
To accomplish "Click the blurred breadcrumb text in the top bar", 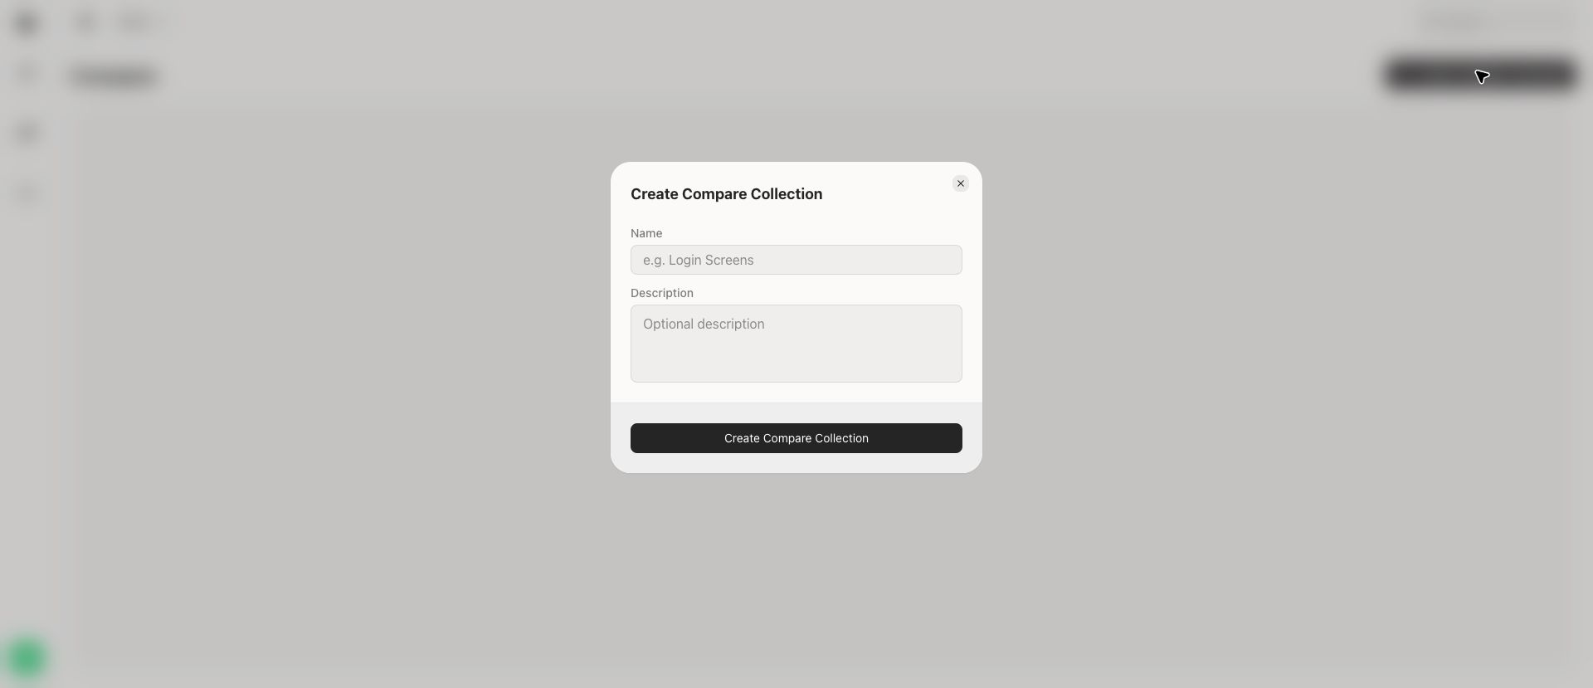I will (x=139, y=23).
